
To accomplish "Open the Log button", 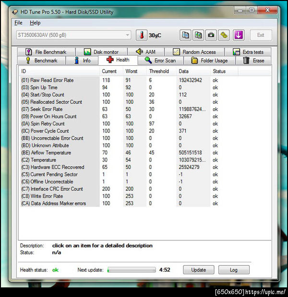I will pos(234,270).
